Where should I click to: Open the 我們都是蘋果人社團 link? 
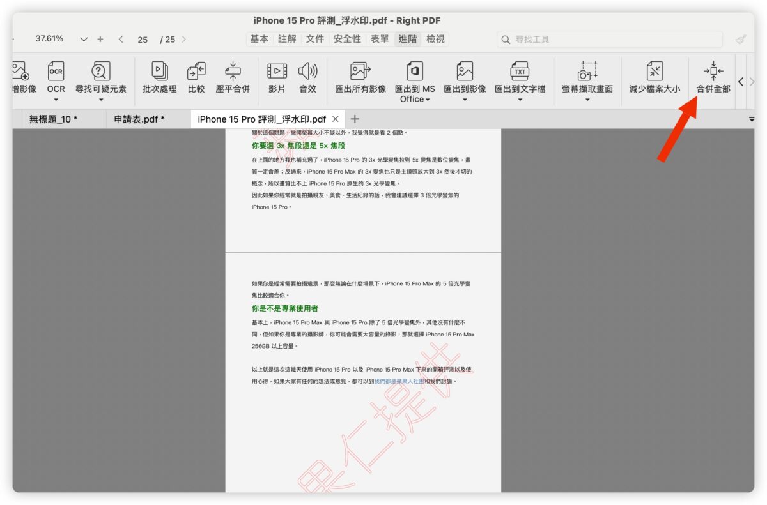coord(399,381)
